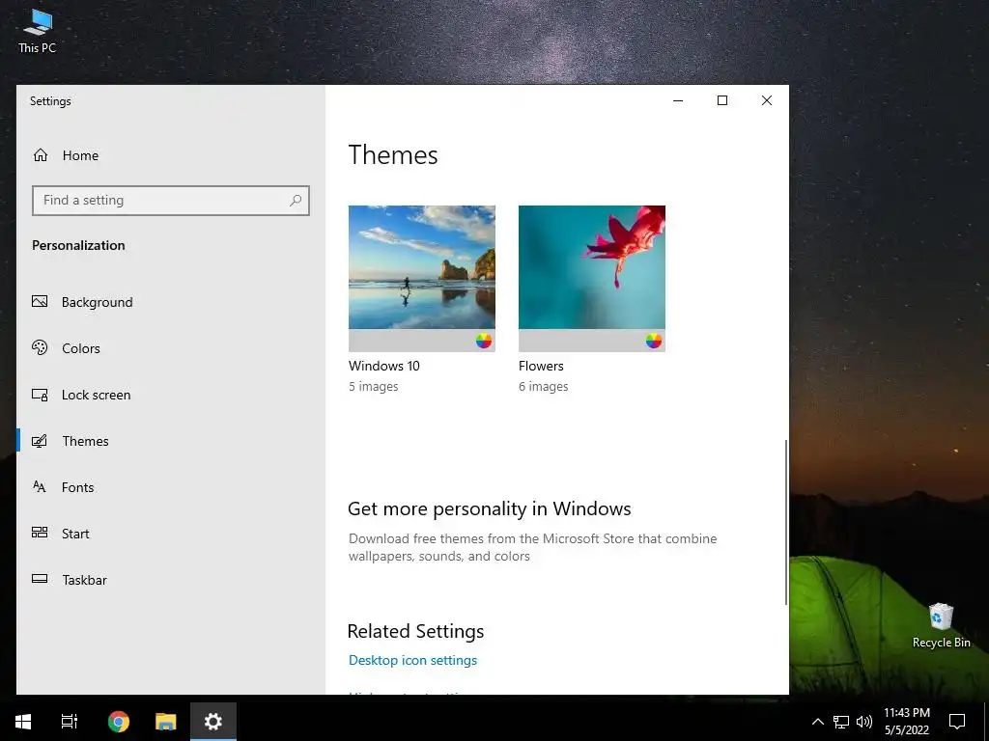Viewport: 989px width, 741px height.
Task: Click the "Related Settings" heading
Action: tap(415, 631)
